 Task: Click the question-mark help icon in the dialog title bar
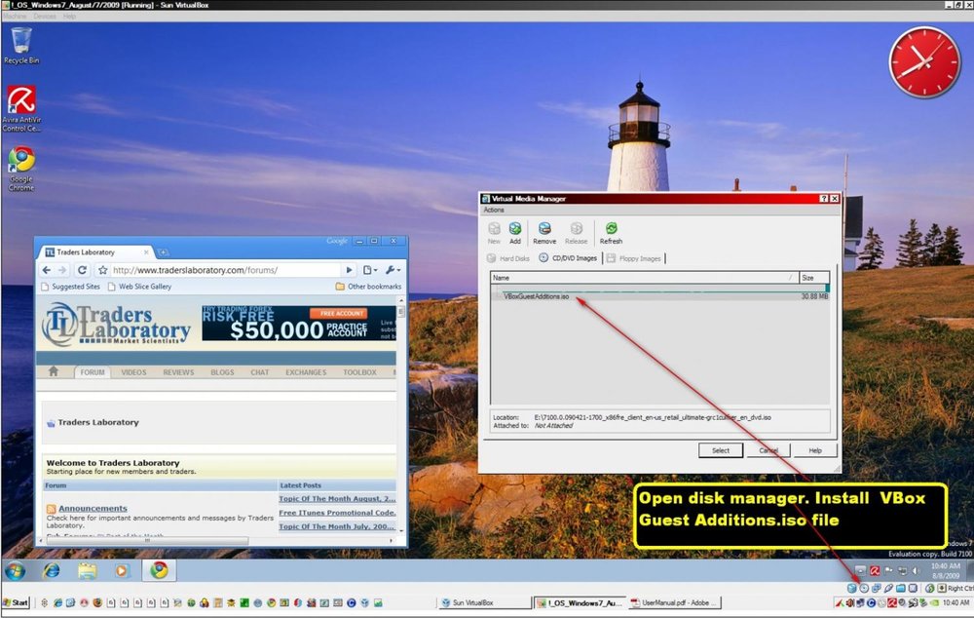point(824,198)
